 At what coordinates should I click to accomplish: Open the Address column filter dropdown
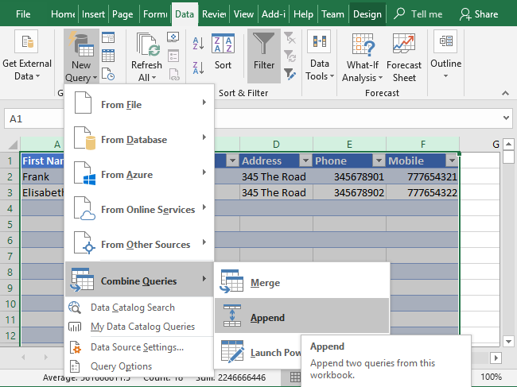click(x=305, y=161)
